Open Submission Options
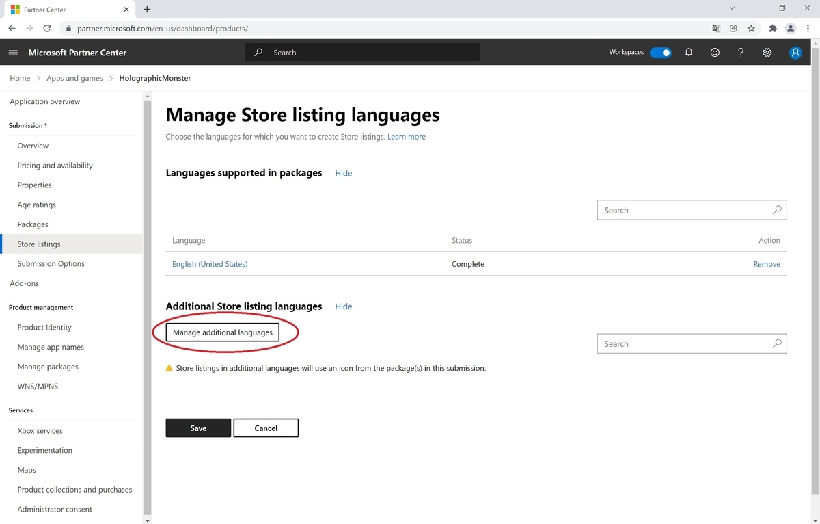This screenshot has height=524, width=820. (x=51, y=263)
